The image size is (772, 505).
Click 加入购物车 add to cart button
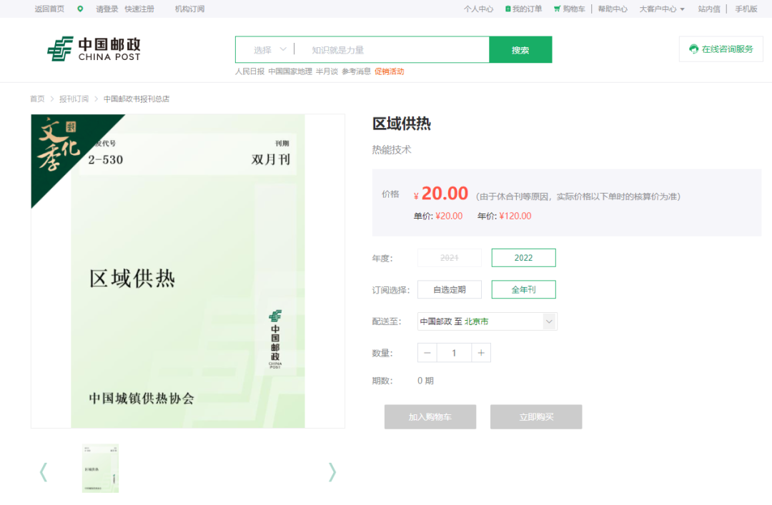pyautogui.click(x=430, y=417)
